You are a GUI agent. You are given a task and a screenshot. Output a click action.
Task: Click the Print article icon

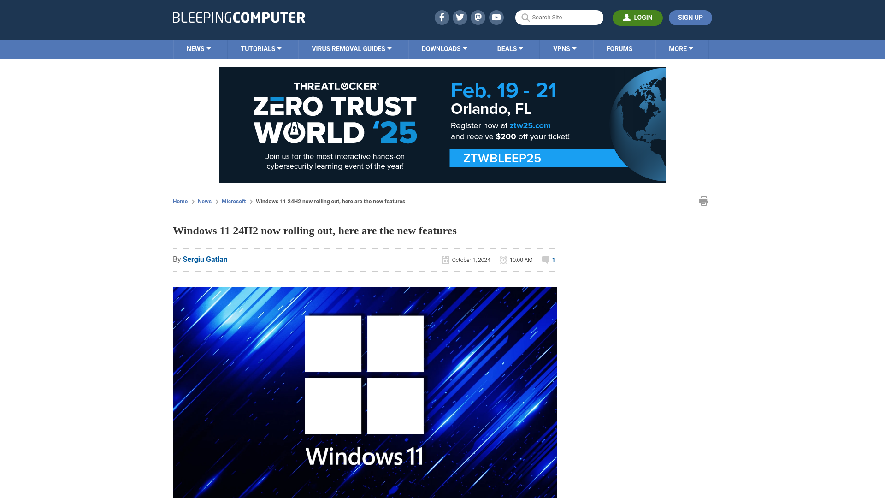704,201
